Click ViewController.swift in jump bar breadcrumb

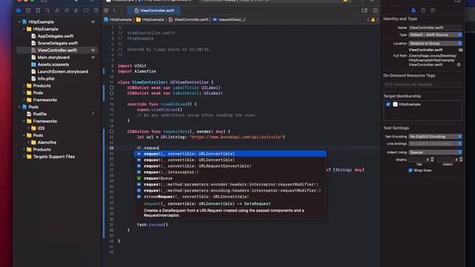click(189, 20)
